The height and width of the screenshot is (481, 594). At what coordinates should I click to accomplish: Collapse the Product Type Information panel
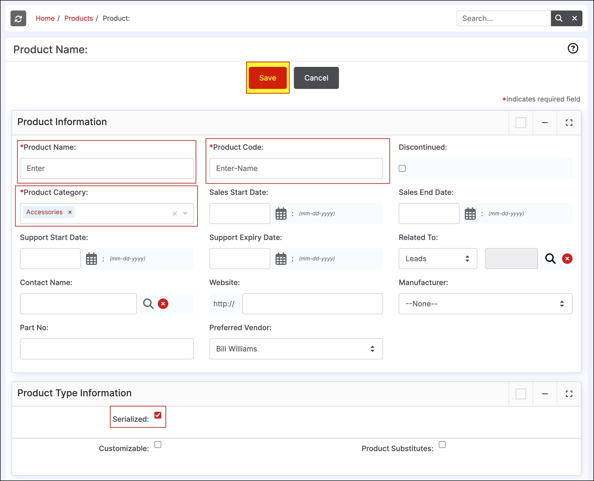(x=545, y=394)
